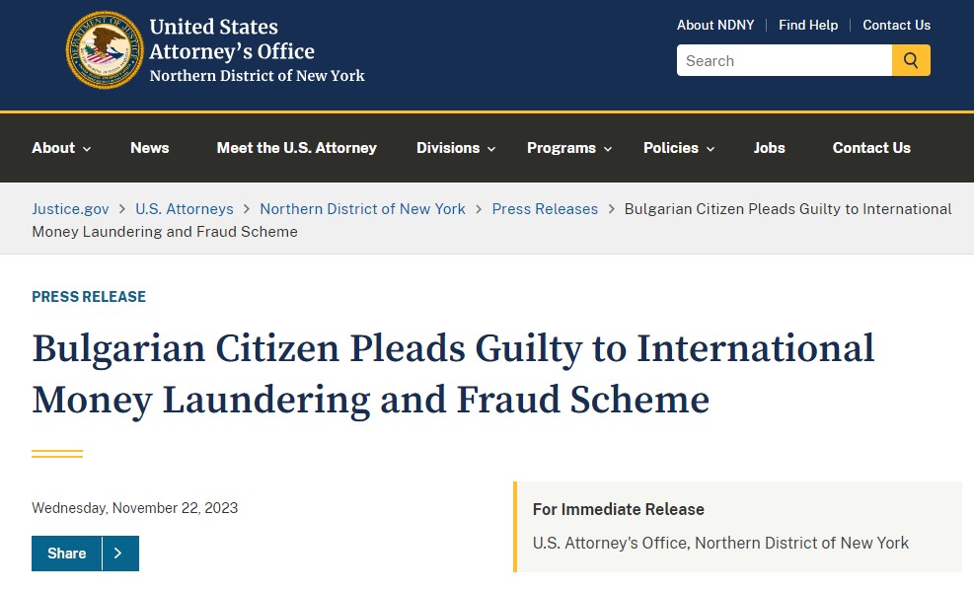The height and width of the screenshot is (591, 974).
Task: Select Jobs in the navigation bar
Action: (769, 148)
